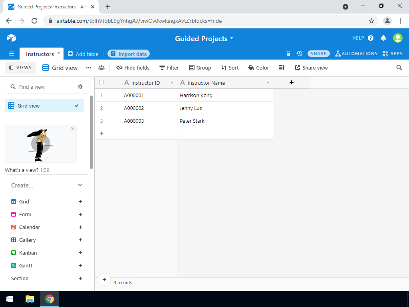
Task: Click the Share view button
Action: (x=311, y=68)
